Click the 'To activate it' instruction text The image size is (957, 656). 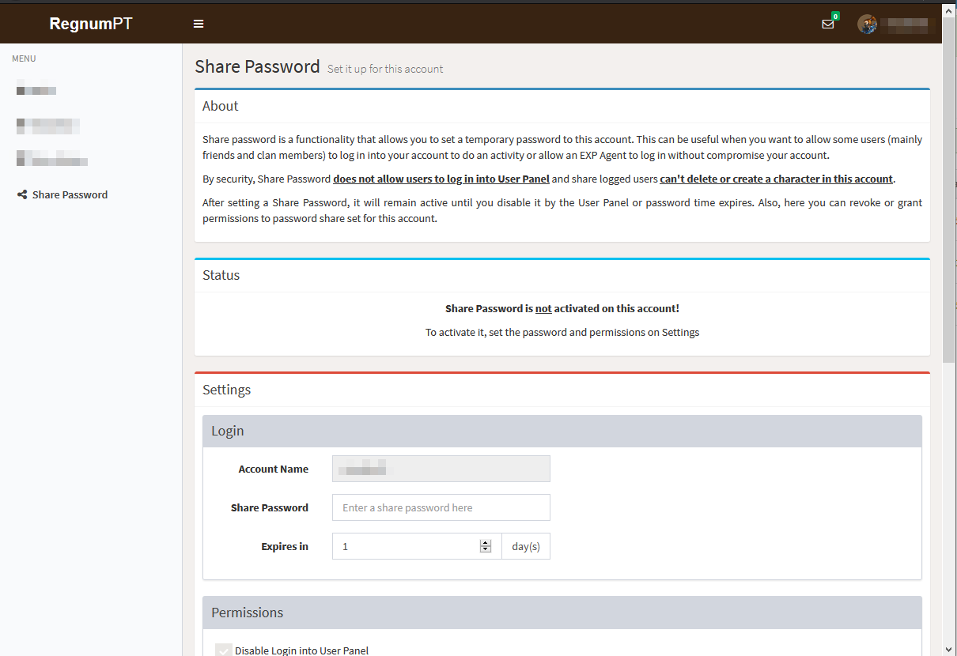click(x=562, y=332)
